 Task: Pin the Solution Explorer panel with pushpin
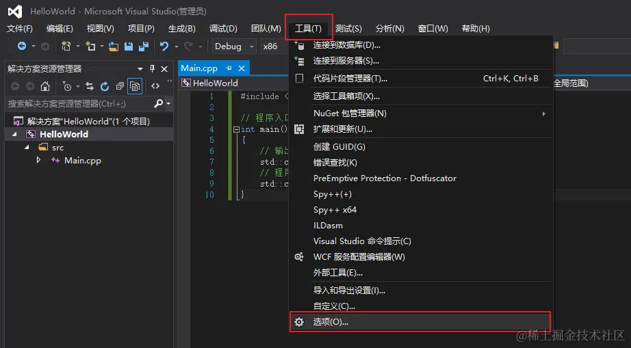[x=152, y=69]
